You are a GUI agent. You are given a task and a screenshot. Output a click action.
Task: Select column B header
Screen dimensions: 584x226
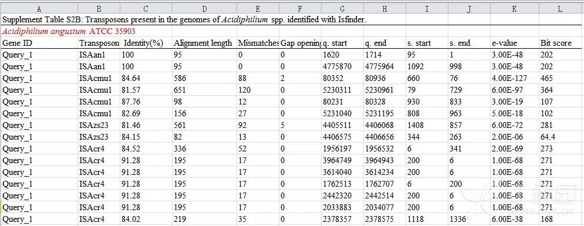(x=99, y=9)
